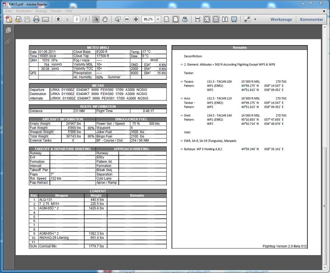This screenshot has height=273, width=330.
Task: Click Flightlog Version 2.9 Beta 012 text
Action: (284, 246)
